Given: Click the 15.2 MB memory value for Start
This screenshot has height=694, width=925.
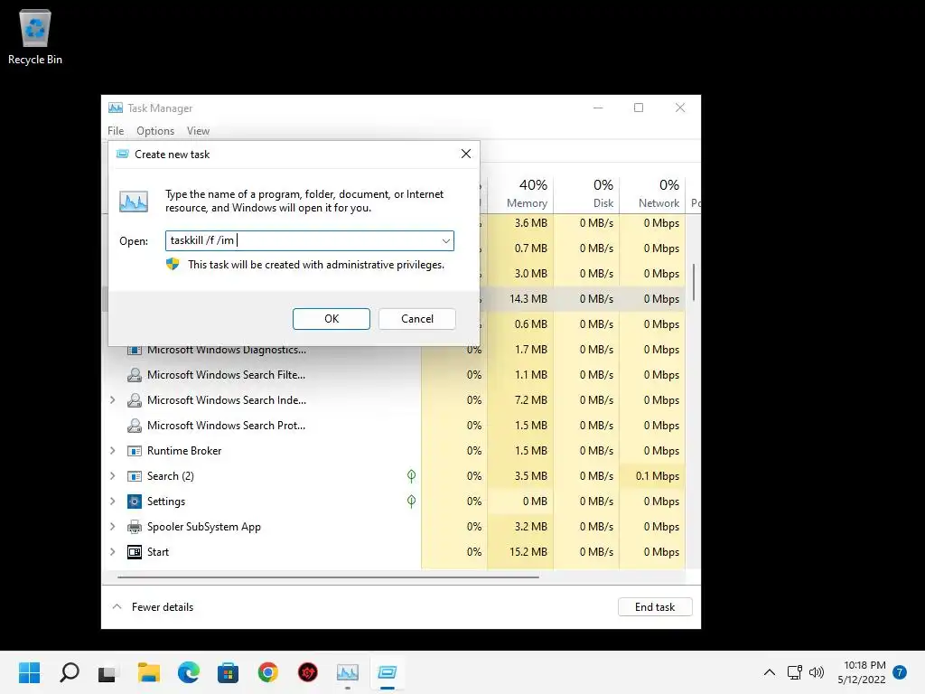Looking at the screenshot, I should tap(528, 552).
